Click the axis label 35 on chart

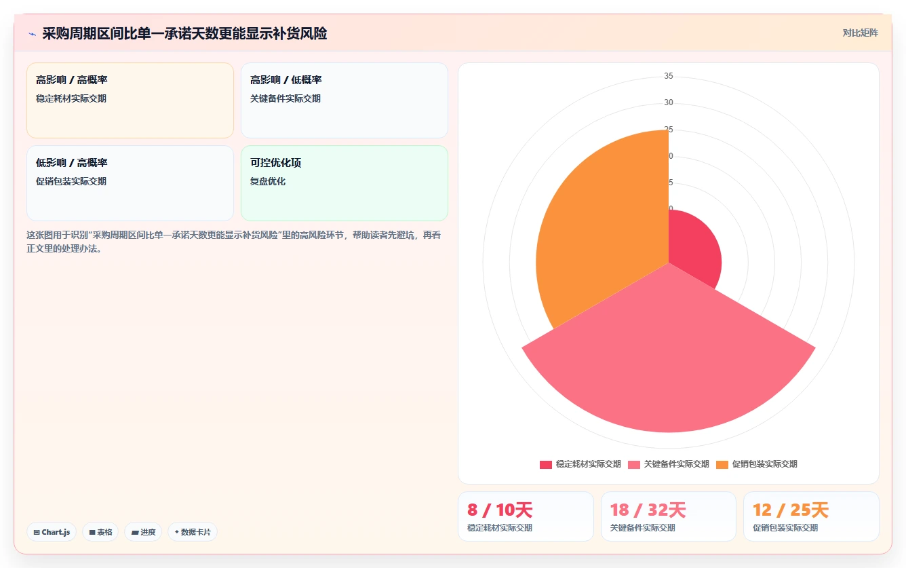(x=669, y=76)
